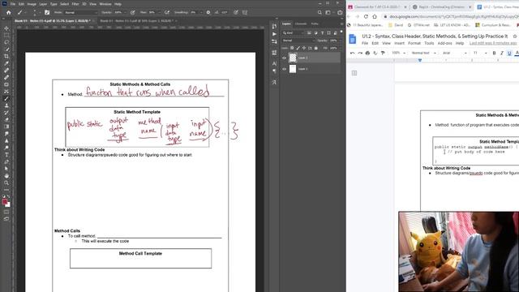Click the Docs undo icon
This screenshot has height=292, width=519.
pos(352,53)
